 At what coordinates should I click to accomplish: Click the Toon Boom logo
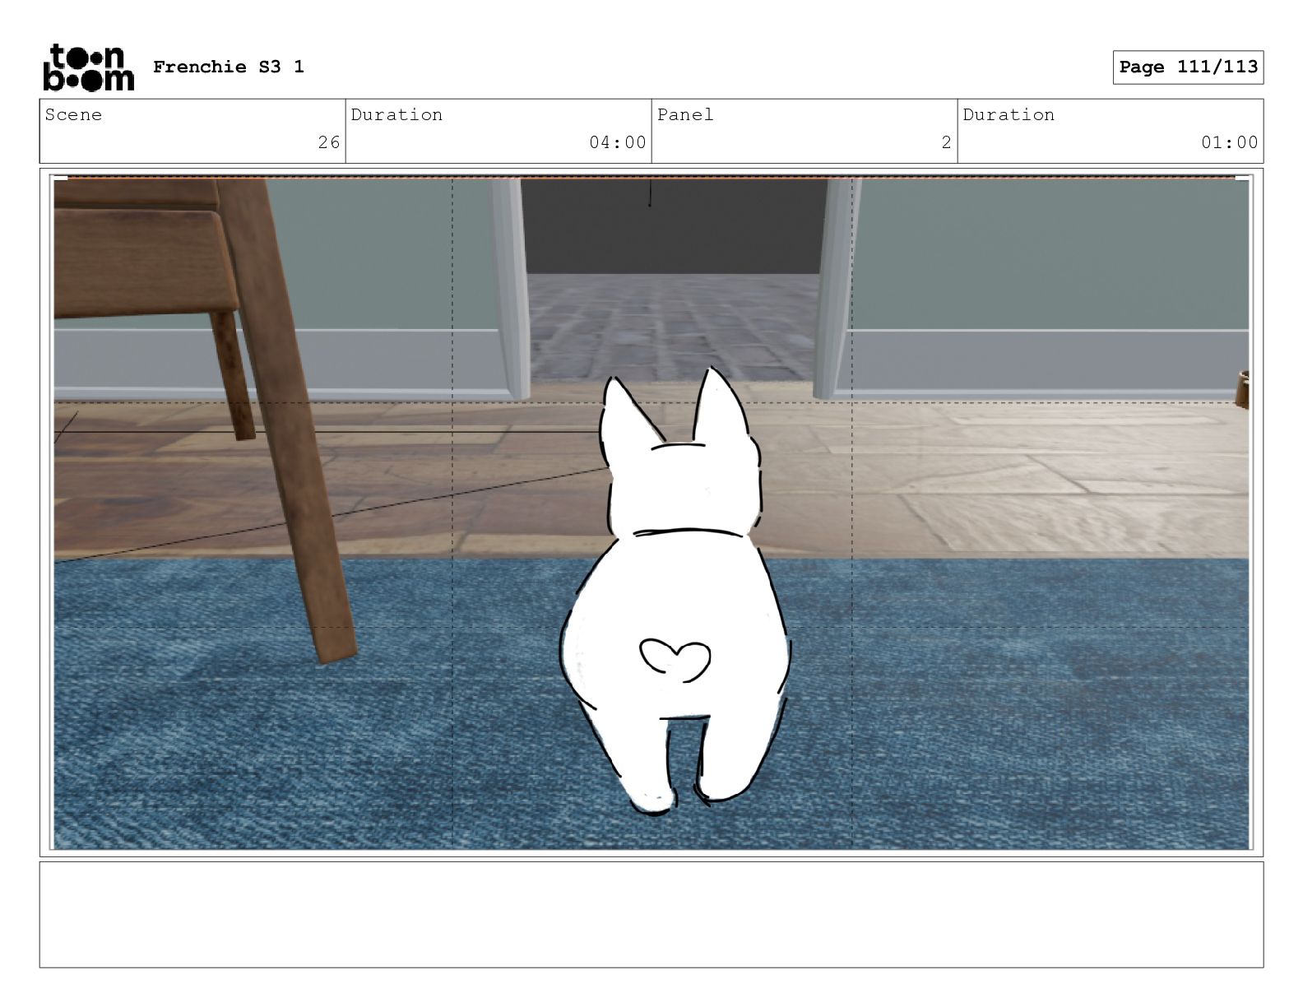(88, 67)
